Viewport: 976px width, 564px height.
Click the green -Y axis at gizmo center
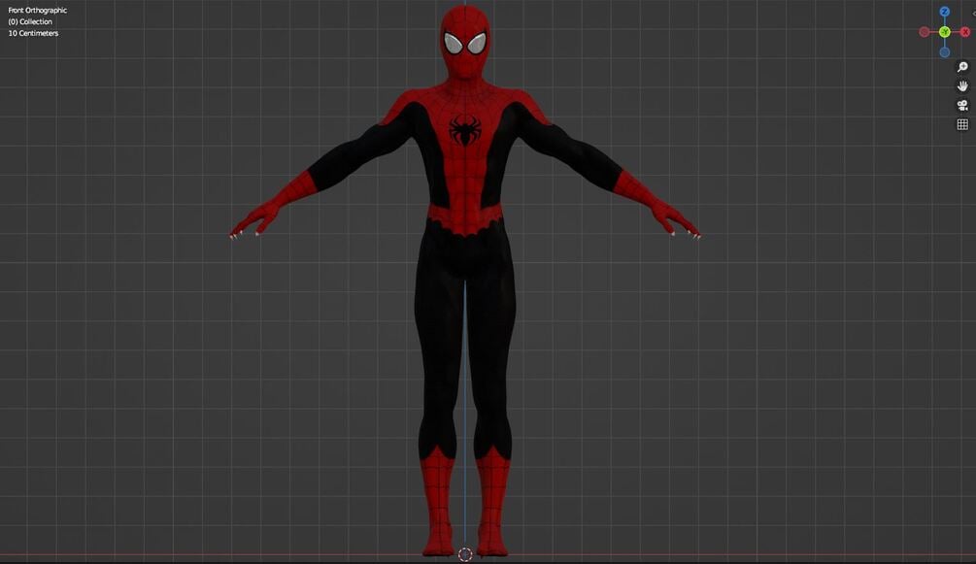944,32
